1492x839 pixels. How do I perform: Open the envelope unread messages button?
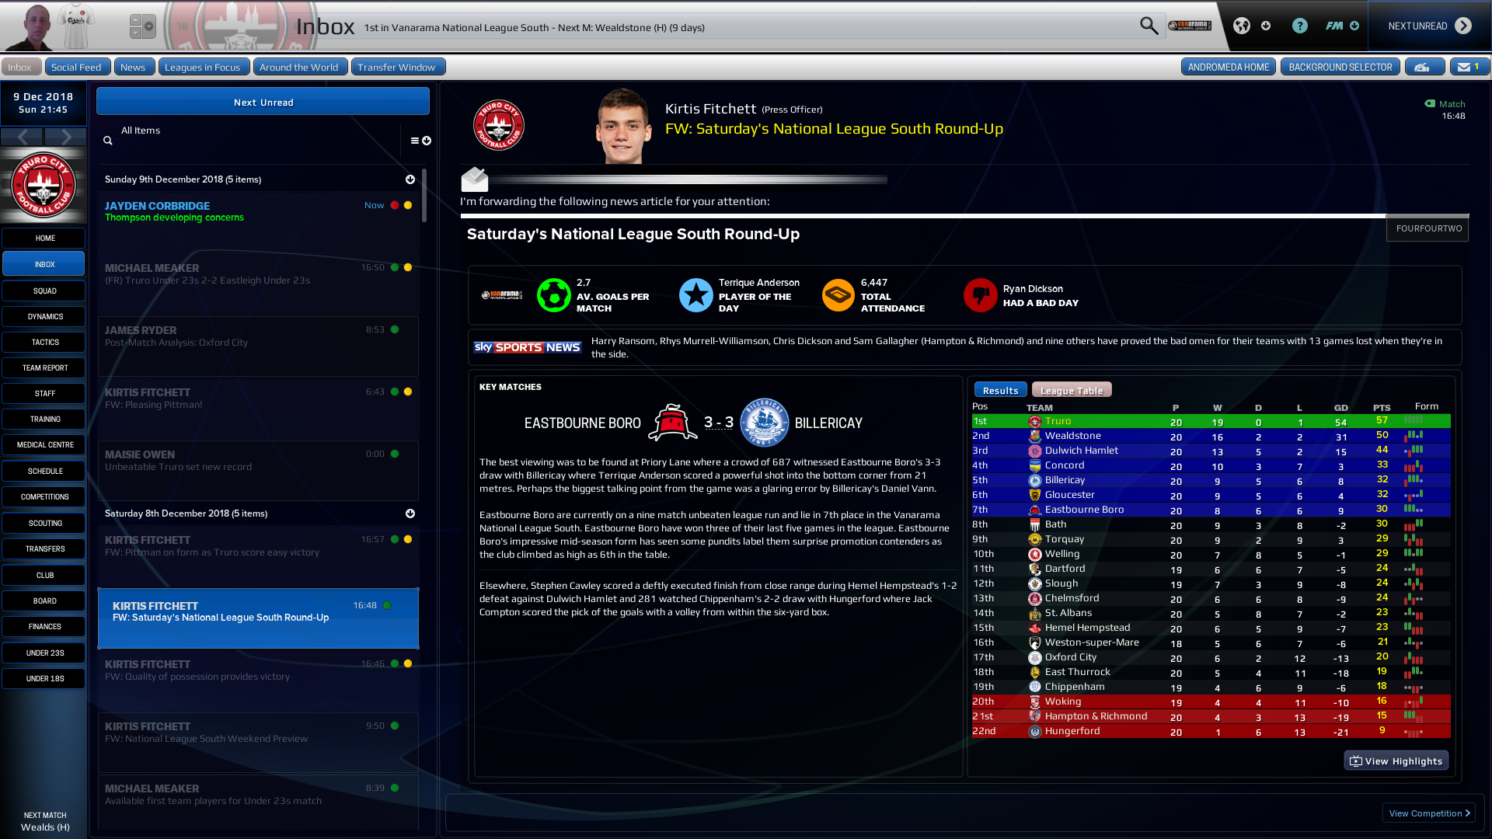[1469, 67]
